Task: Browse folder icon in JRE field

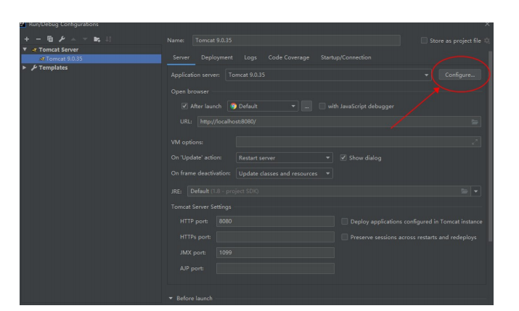Action: tap(465, 191)
